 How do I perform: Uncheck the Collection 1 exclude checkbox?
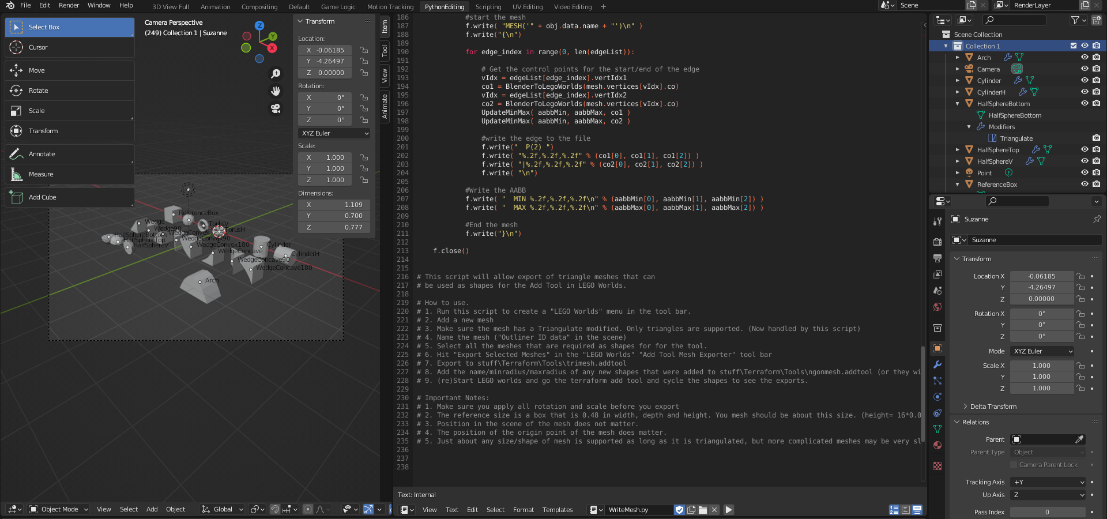(1073, 46)
